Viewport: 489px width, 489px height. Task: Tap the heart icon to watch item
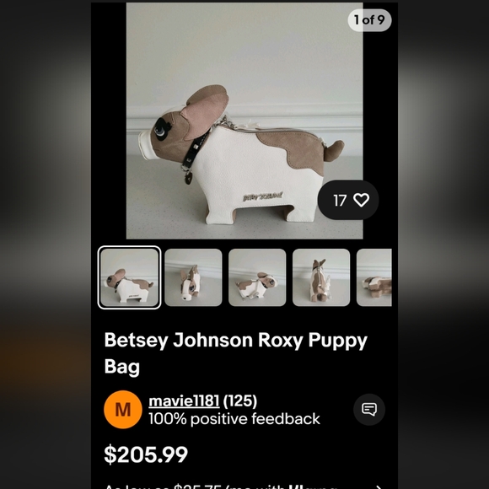pos(361,200)
